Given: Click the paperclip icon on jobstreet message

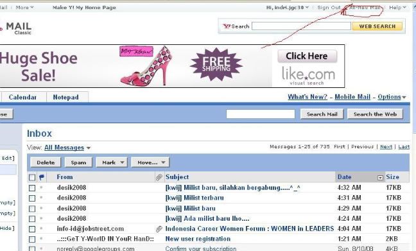Looking at the screenshot, I should [159, 229].
